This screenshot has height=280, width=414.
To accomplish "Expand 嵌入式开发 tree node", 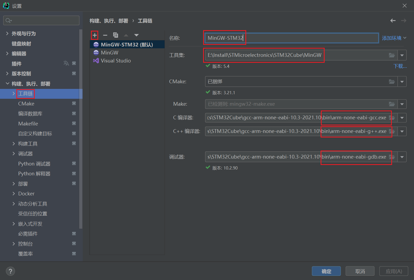I will tap(14, 224).
